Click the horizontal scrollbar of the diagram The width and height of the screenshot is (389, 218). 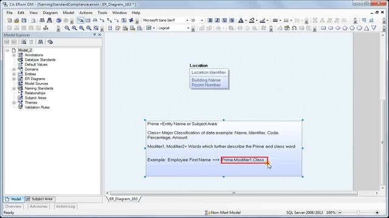[233, 193]
